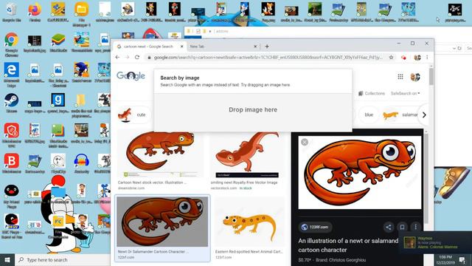Open the Google apps grid
472x266 pixels.
[x=400, y=77]
